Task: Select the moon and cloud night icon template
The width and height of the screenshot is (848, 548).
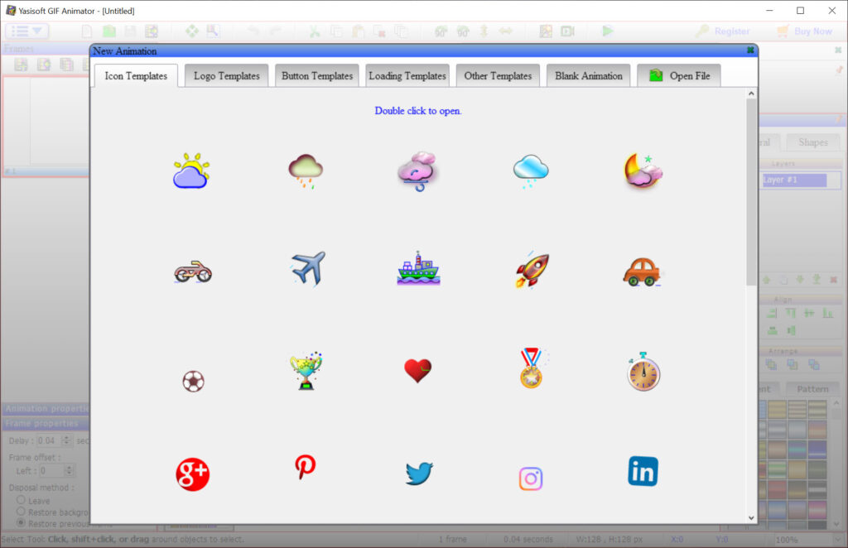Action: [643, 171]
